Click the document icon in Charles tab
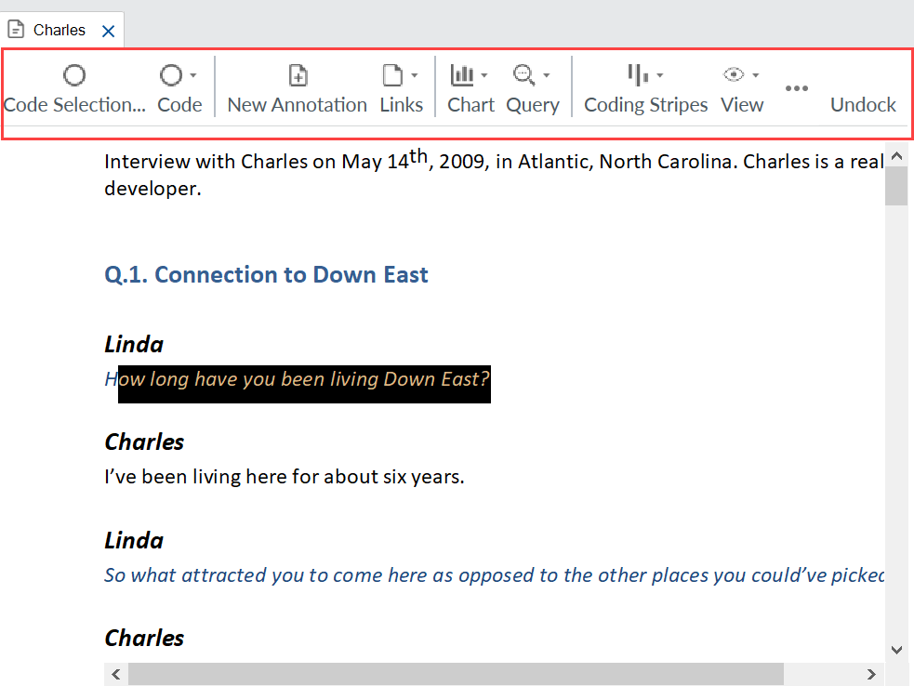 (16, 29)
